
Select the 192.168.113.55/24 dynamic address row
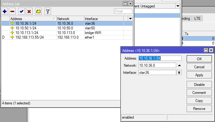point(67,37)
